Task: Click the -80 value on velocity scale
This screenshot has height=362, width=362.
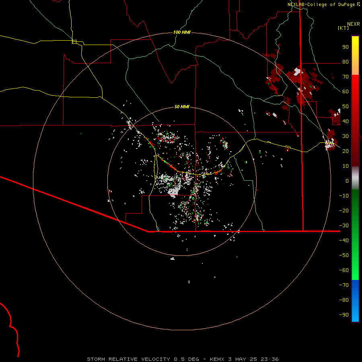Action: [344, 300]
